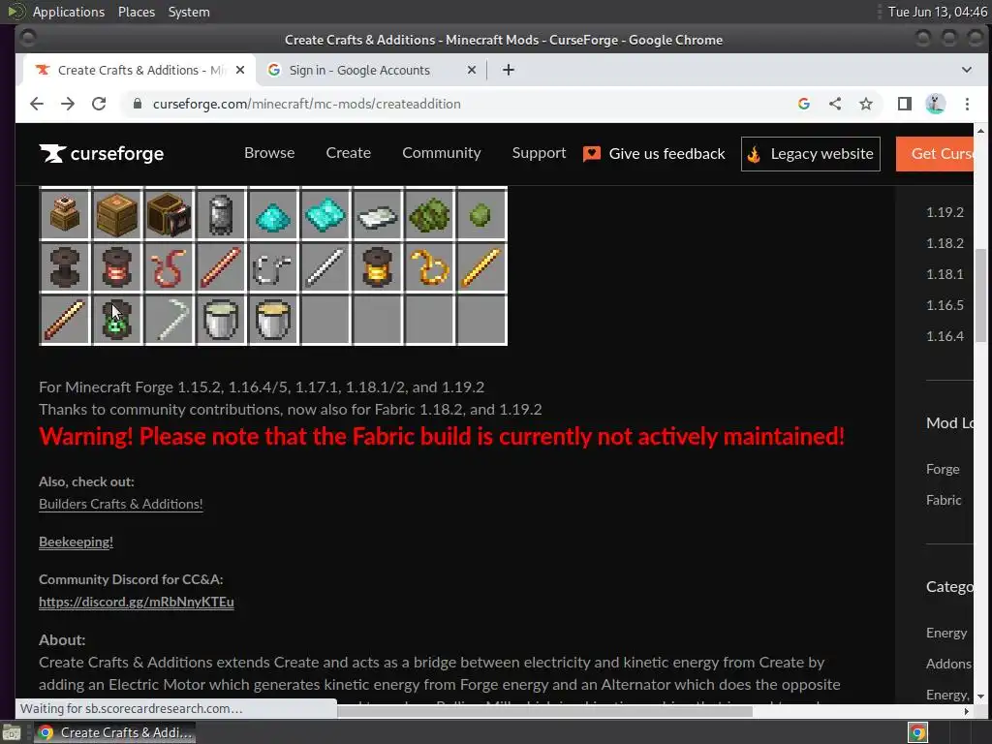Select the gray capacitor item icon
The image size is (992, 744).
(220, 215)
